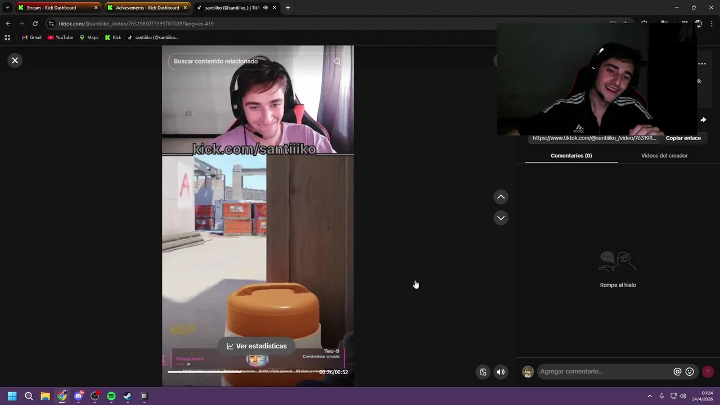Viewport: 720px width, 405px height.
Task: Click the browser address bar URL
Action: (x=136, y=24)
